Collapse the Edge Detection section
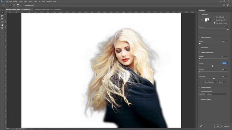Image resolution: width=232 pixels, height=130 pixels. (x=200, y=37)
